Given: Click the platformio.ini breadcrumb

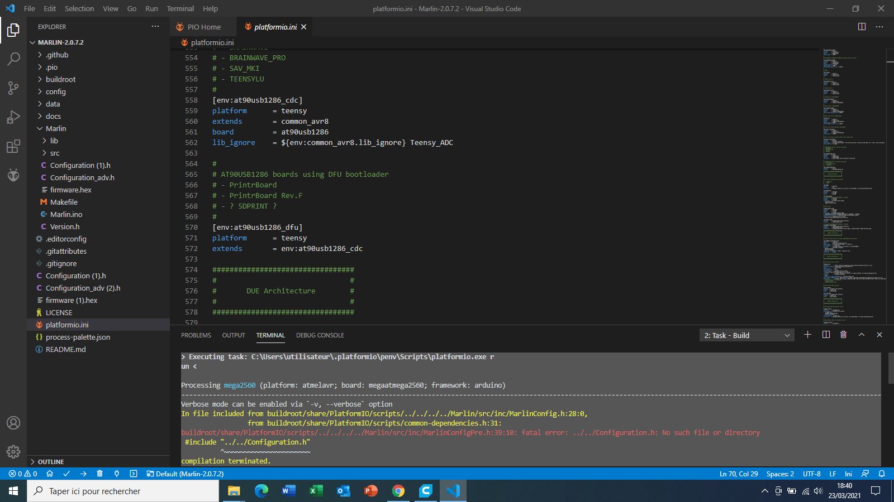Looking at the screenshot, I should point(207,42).
